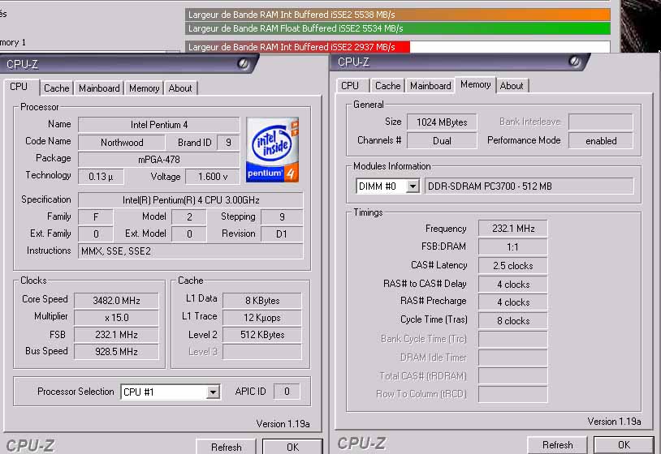Image resolution: width=661 pixels, height=454 pixels.
Task: Click the Core Speed value 3482.0 MHz
Action: pos(116,301)
